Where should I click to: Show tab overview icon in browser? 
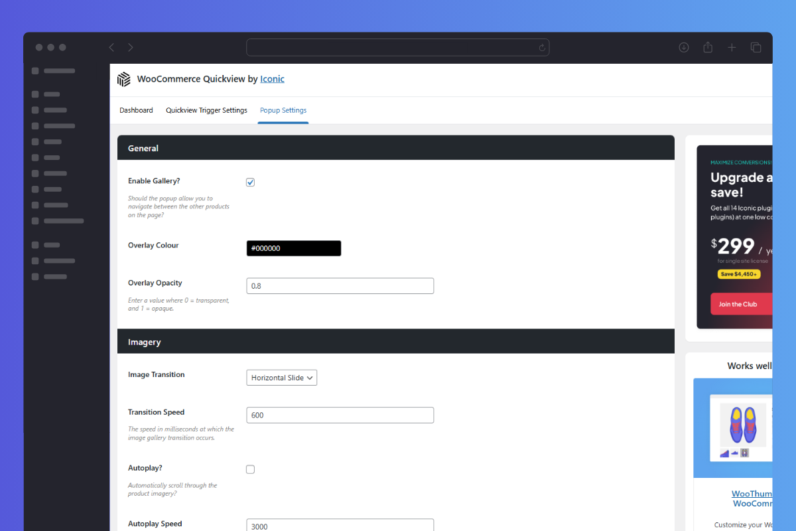pos(756,47)
